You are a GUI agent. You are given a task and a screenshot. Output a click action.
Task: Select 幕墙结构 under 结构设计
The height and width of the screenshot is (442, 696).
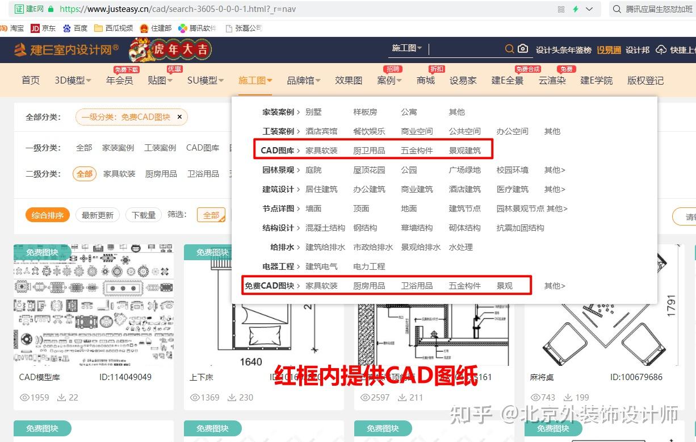pyautogui.click(x=417, y=228)
